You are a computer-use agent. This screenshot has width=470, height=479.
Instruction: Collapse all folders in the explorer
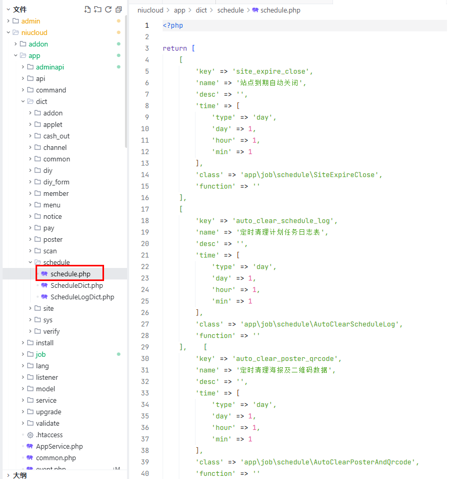pyautogui.click(x=119, y=9)
